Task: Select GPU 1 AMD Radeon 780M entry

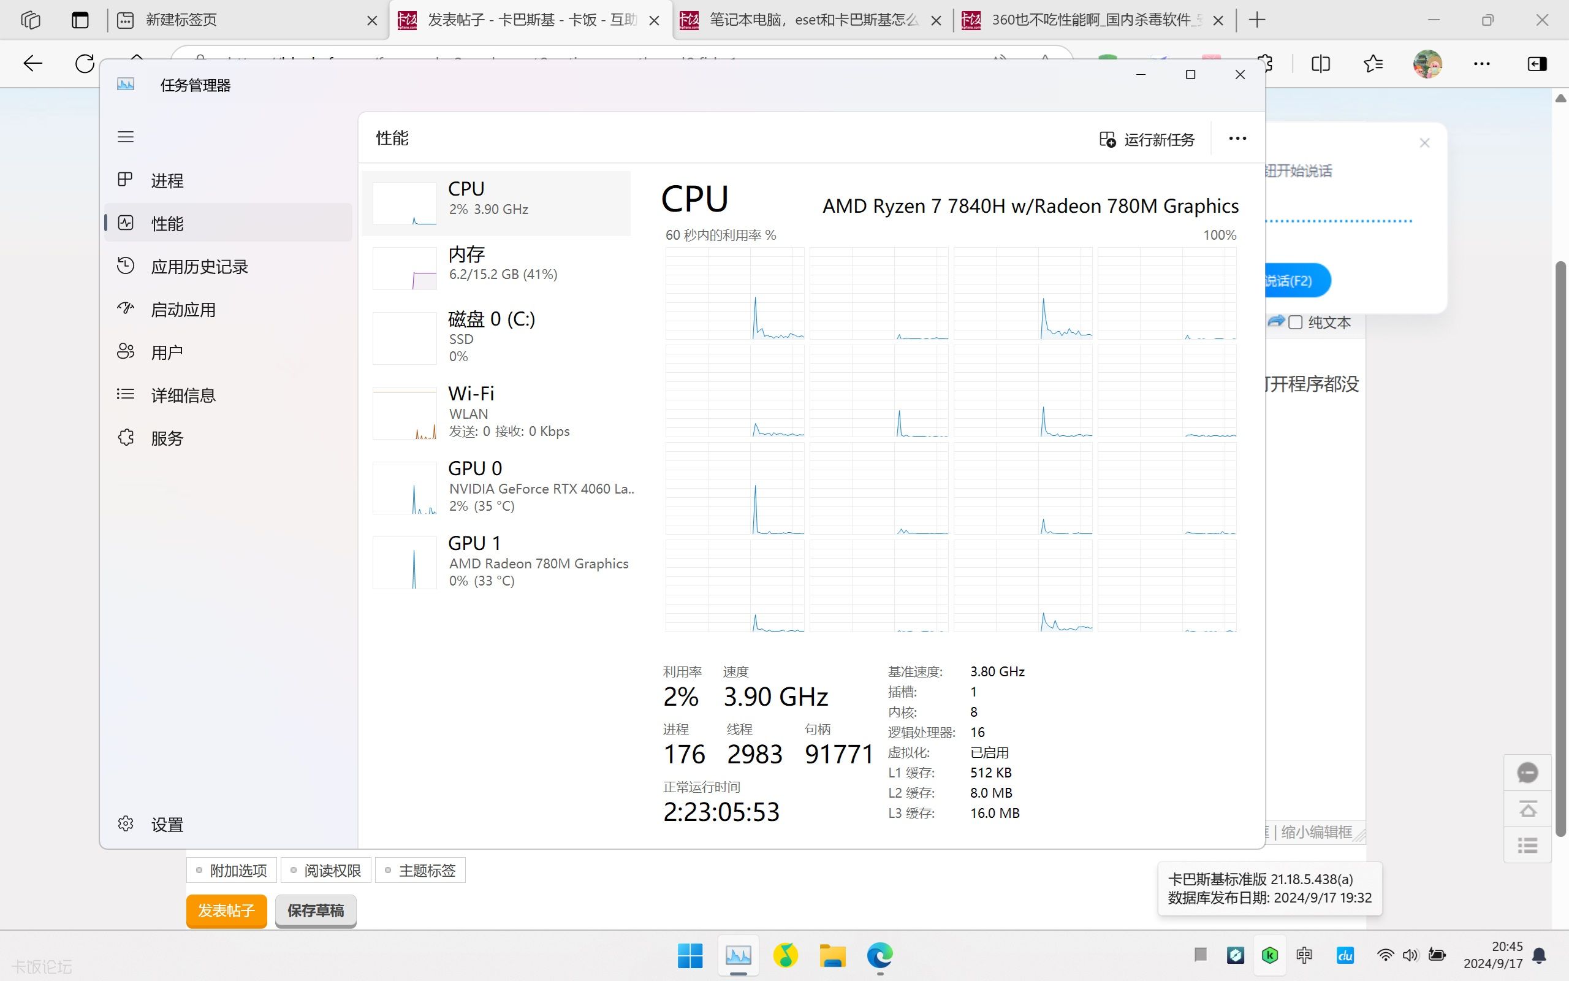Action: tap(496, 562)
